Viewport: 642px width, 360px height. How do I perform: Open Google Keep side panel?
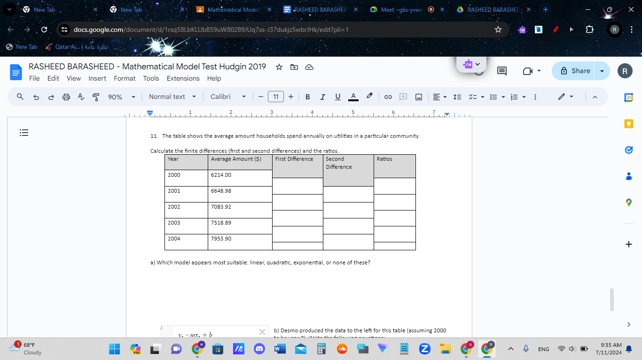629,124
